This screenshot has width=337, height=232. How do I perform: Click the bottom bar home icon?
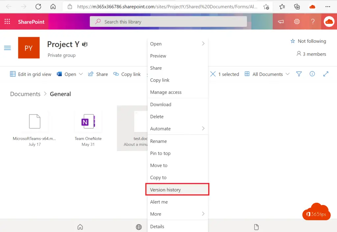[x=80, y=227]
